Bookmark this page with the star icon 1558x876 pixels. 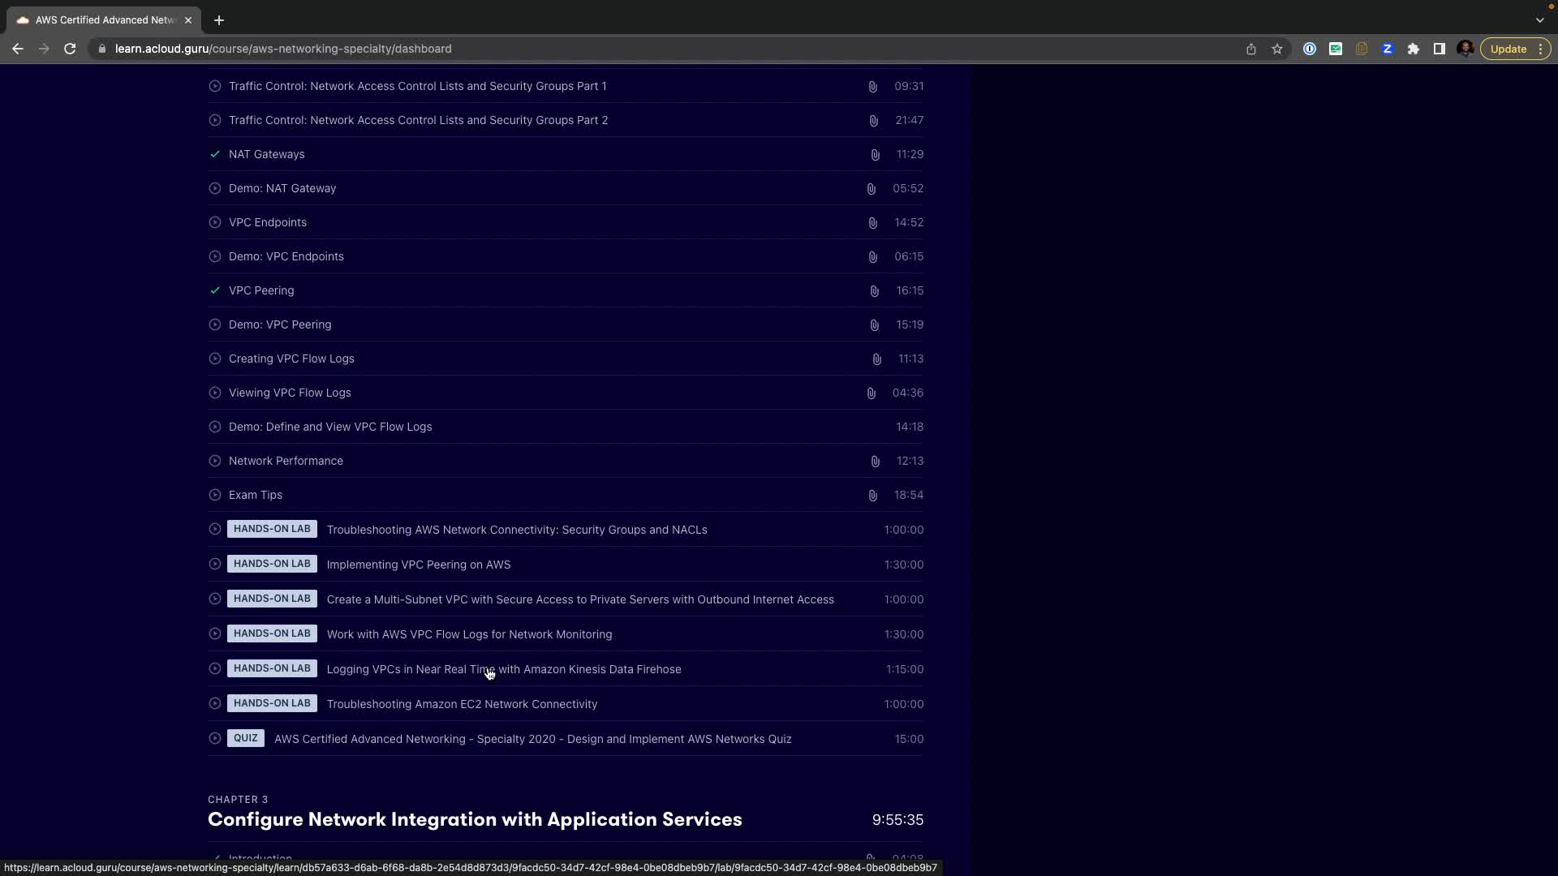coord(1276,49)
